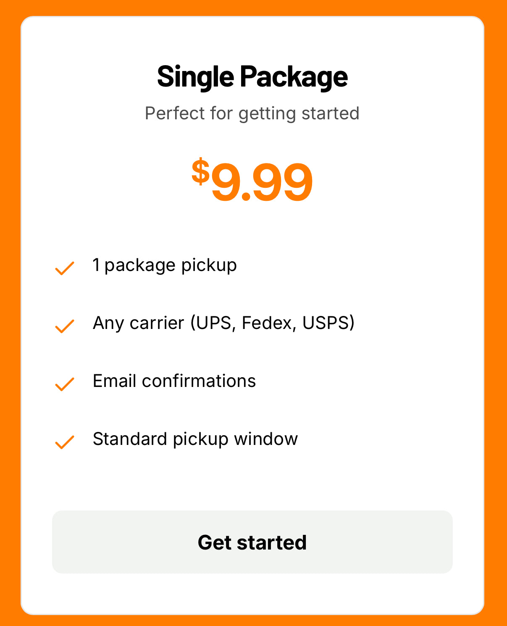Click the Perfect for getting started subtitle
The image size is (507, 626).
pyautogui.click(x=252, y=113)
